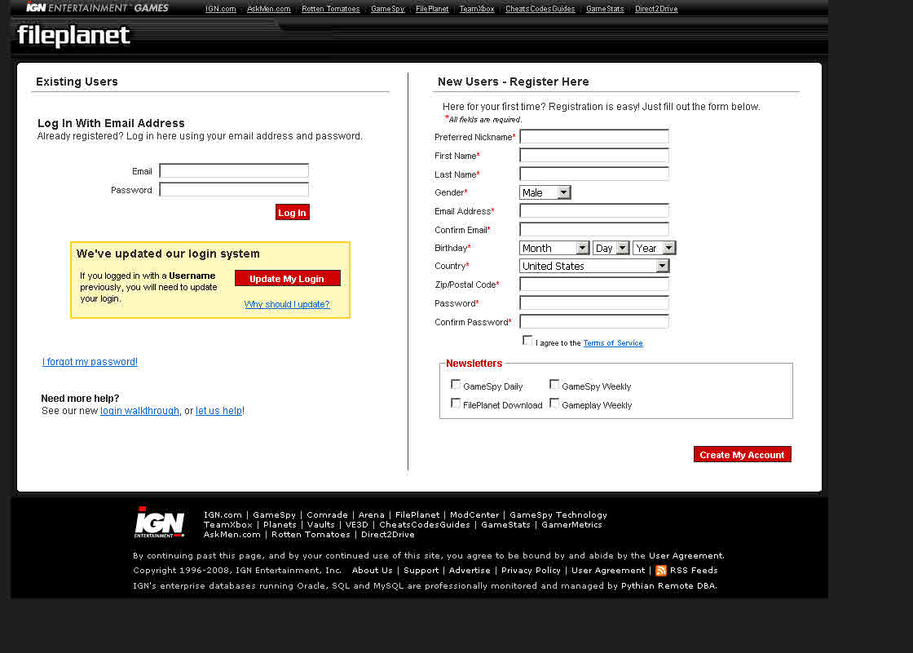This screenshot has height=653, width=913.
Task: Enable the GameSpy Daily newsletter checkbox
Action: coord(456,385)
